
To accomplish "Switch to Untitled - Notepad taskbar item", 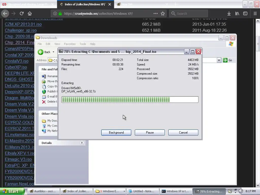I will pyautogui.click(x=142, y=191).
